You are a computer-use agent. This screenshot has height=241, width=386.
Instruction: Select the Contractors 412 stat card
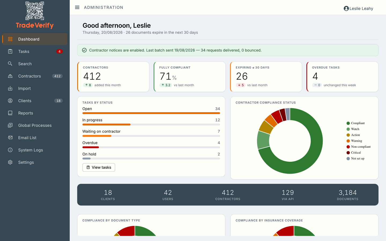coord(113,77)
